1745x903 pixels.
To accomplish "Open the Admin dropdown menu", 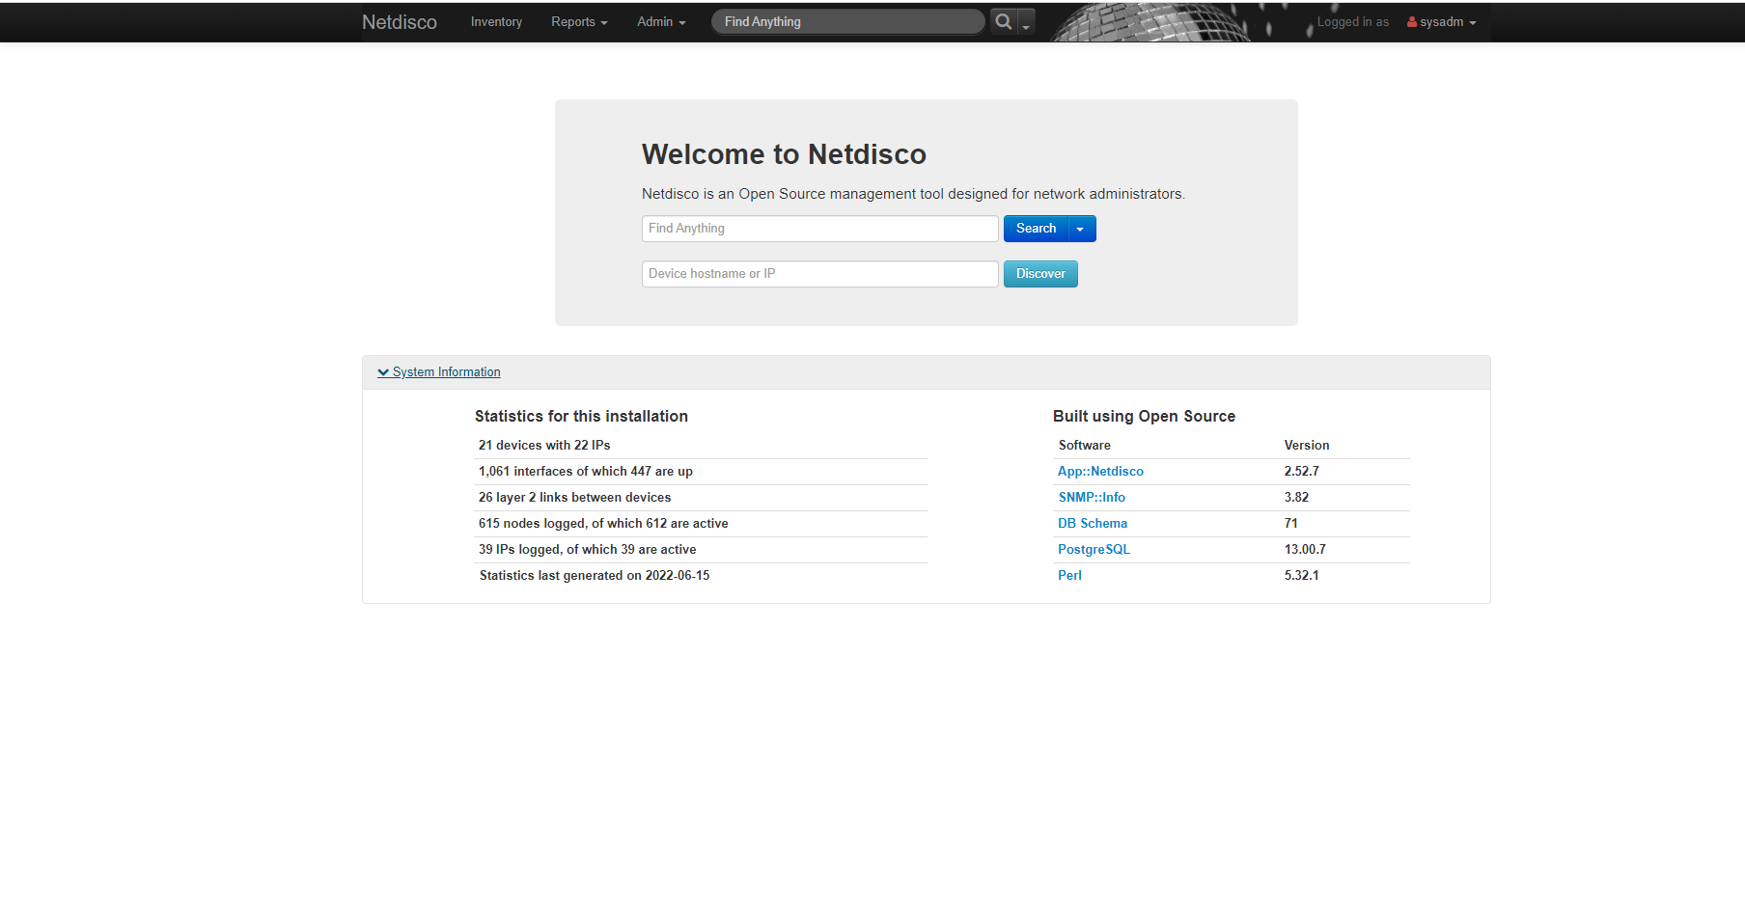I will (x=660, y=21).
